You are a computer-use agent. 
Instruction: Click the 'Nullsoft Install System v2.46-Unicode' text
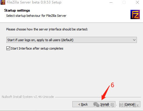[28, 97]
